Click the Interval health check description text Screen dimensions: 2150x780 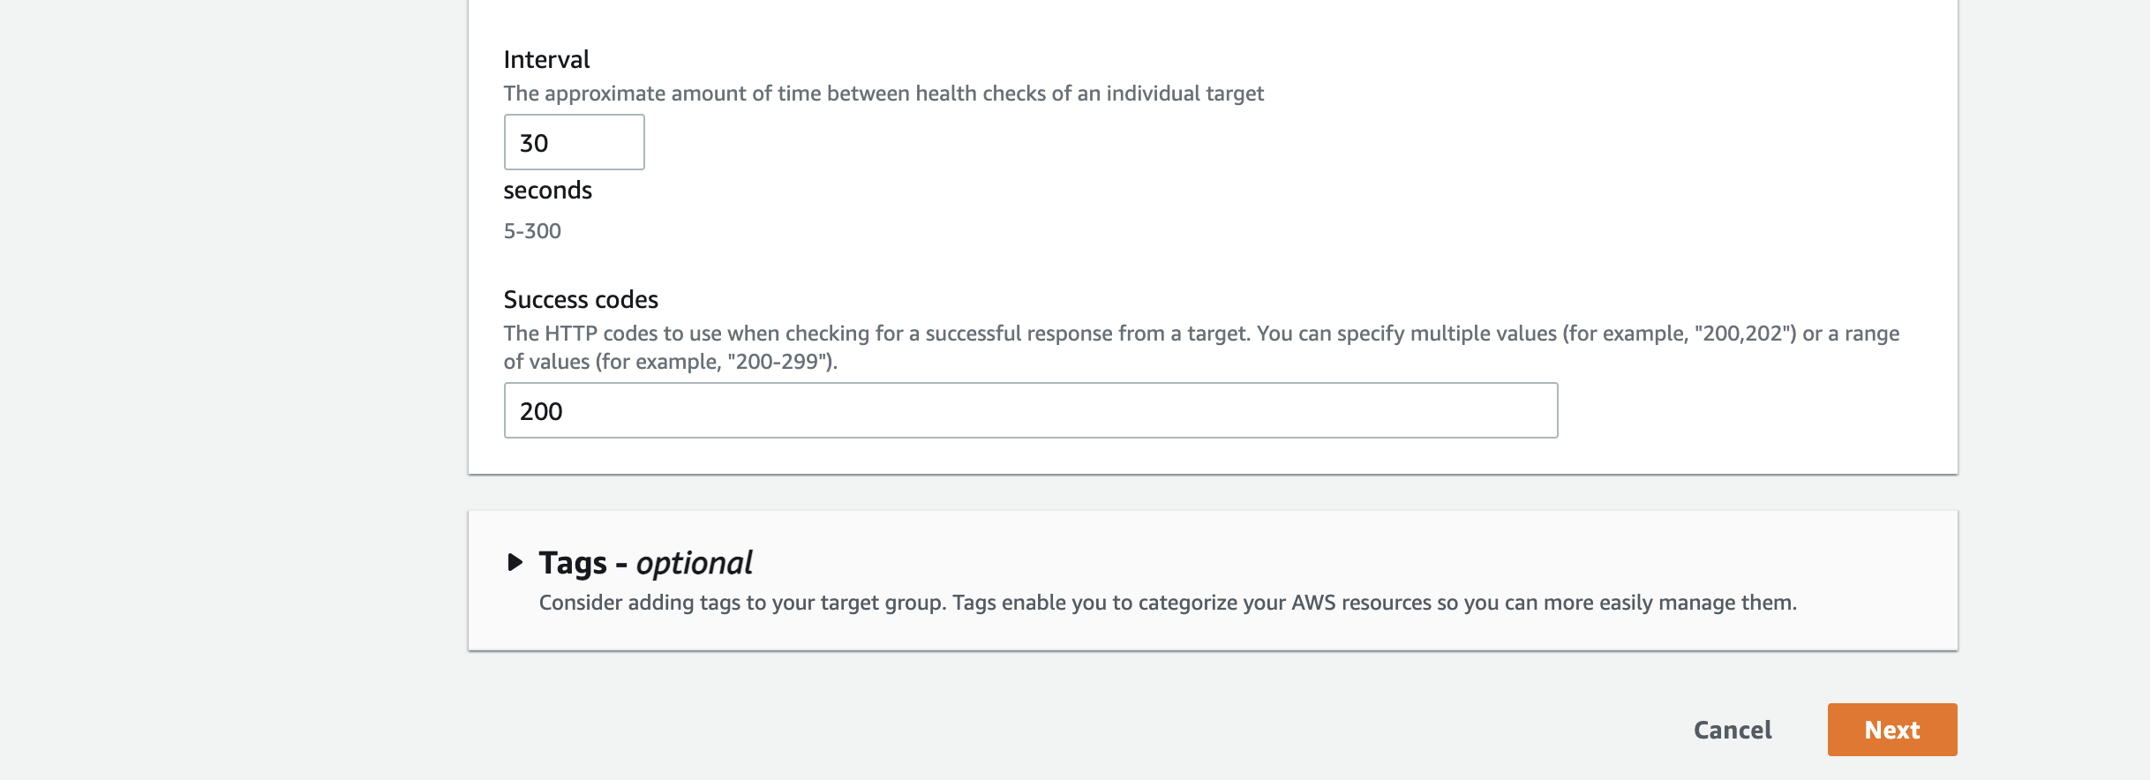(883, 94)
